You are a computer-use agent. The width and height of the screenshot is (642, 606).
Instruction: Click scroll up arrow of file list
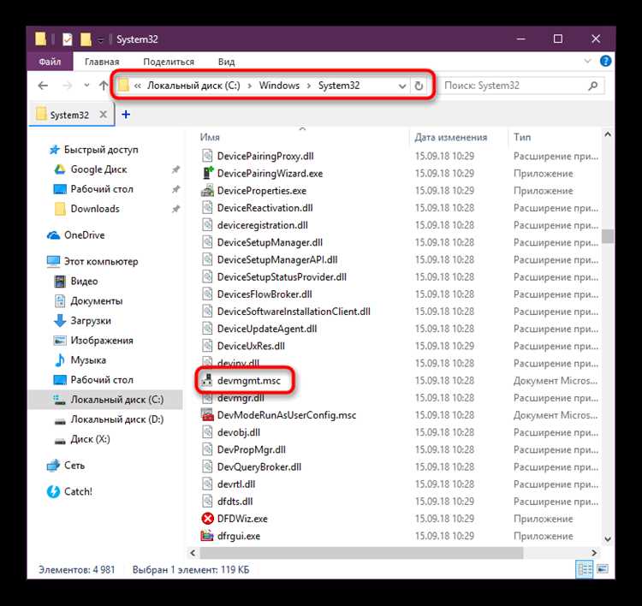tap(608, 134)
